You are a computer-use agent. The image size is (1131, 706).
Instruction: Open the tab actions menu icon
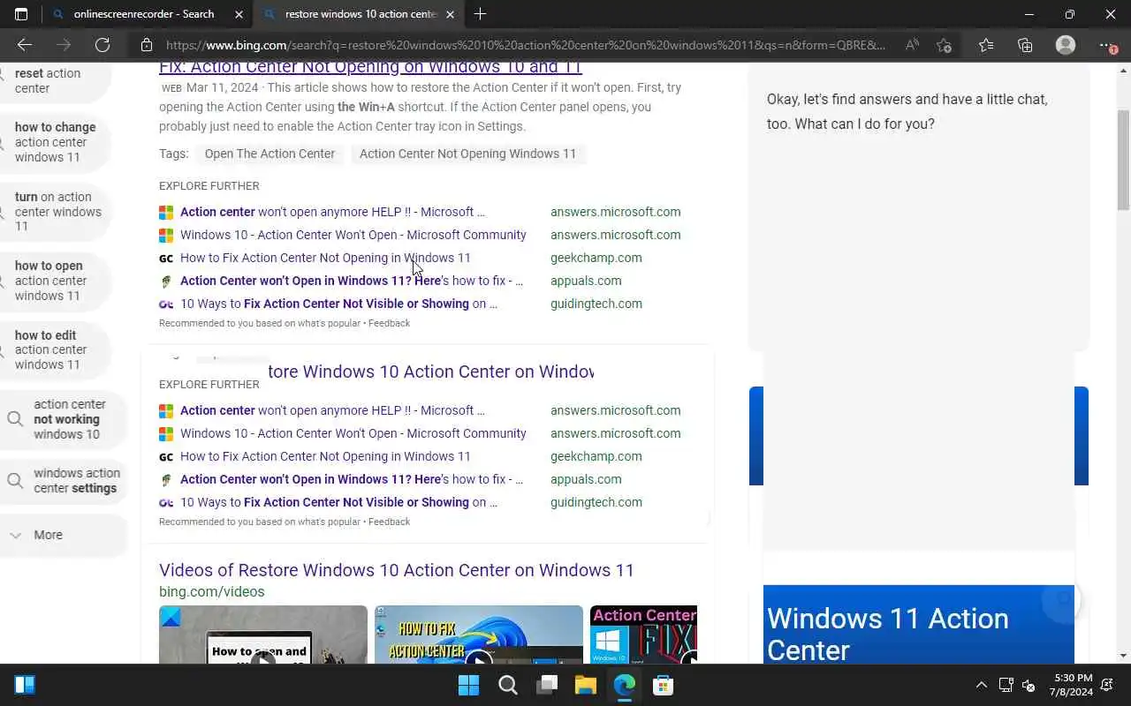point(21,14)
